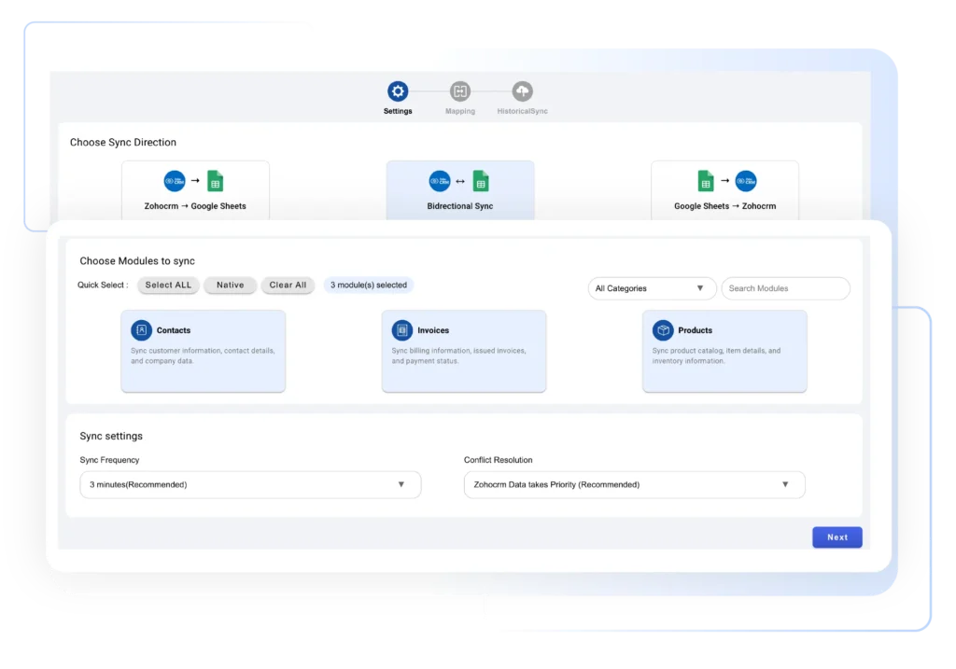Open the All Categories dropdown
This screenshot has height=669, width=956.
pos(651,288)
